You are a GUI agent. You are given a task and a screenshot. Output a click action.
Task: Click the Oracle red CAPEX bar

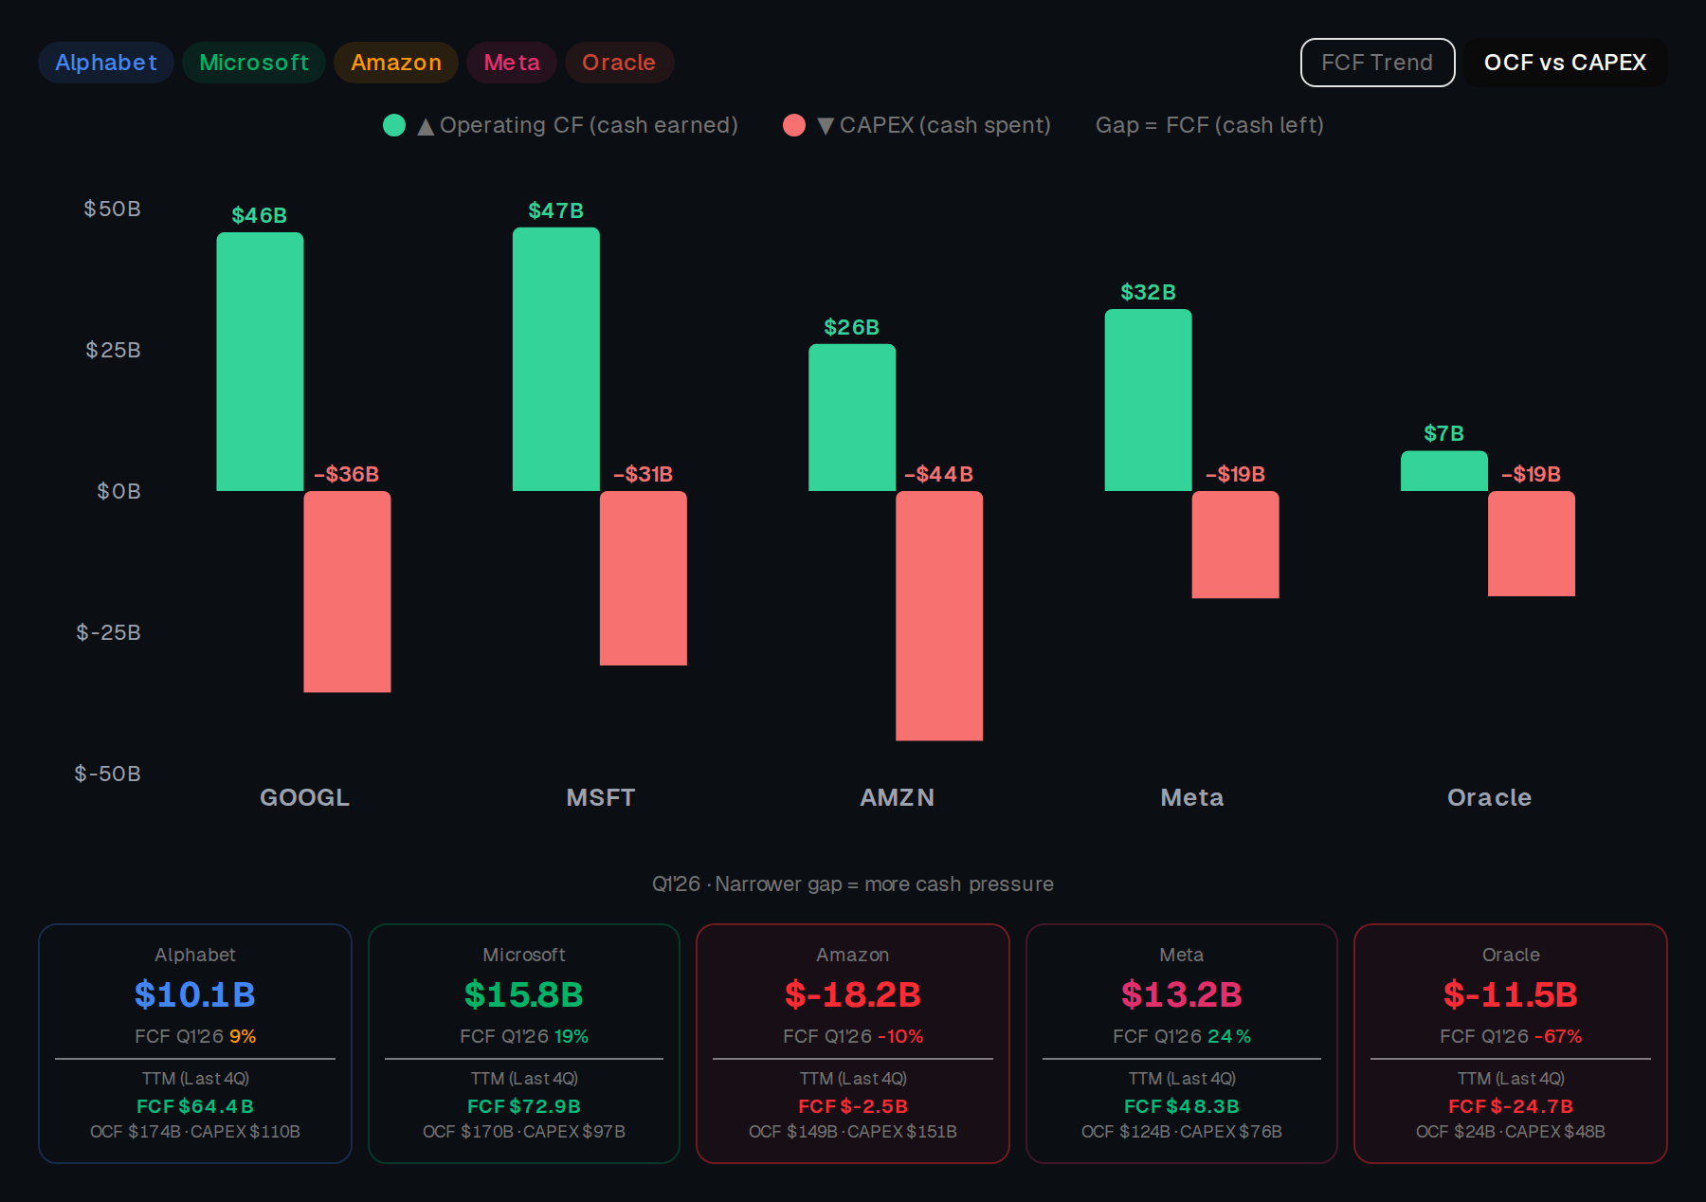coord(1532,543)
